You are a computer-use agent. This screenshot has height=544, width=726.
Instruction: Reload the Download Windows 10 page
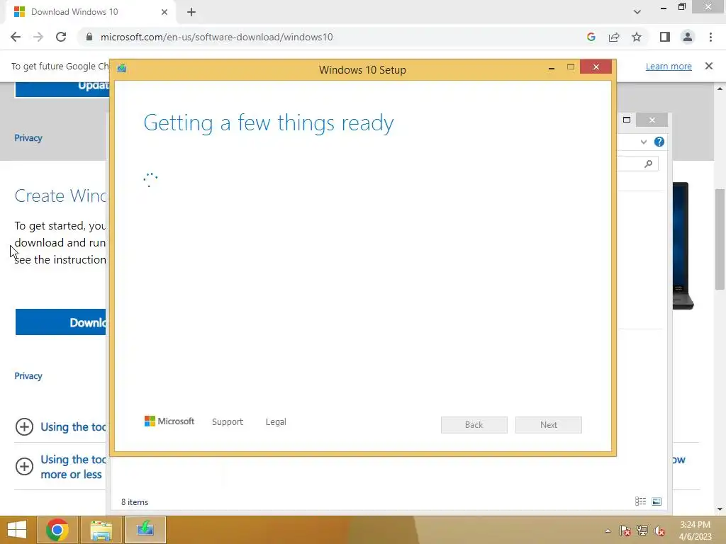[61, 37]
